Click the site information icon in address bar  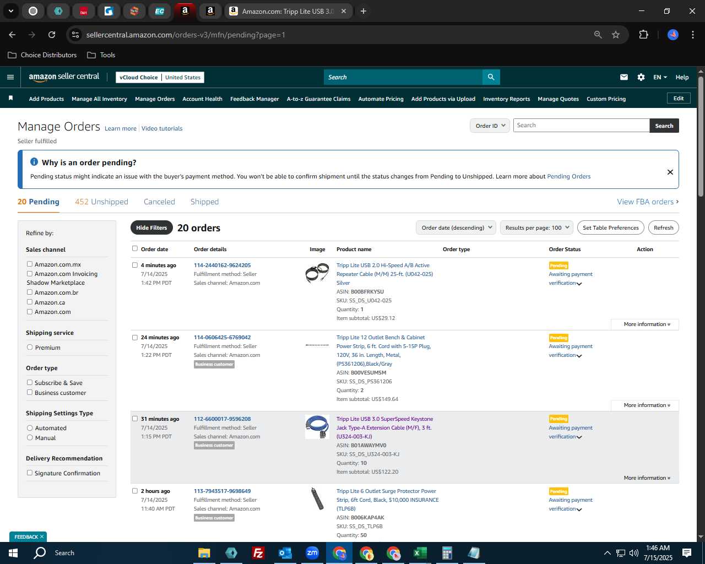(x=75, y=35)
